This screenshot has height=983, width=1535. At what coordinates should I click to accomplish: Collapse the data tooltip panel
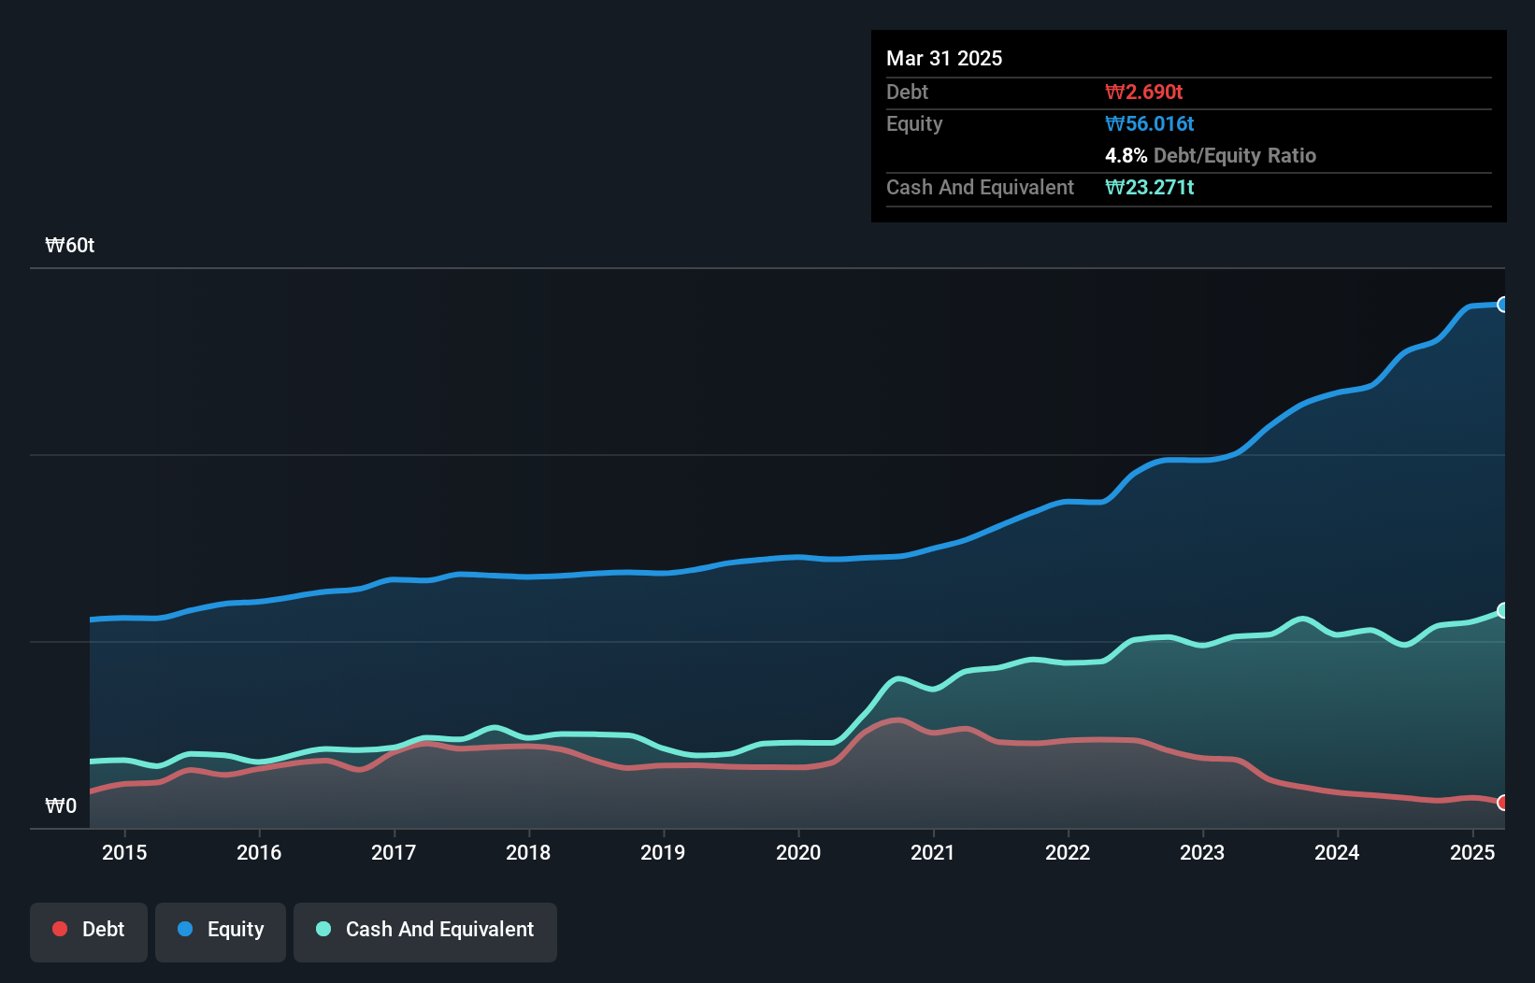pos(1188,126)
